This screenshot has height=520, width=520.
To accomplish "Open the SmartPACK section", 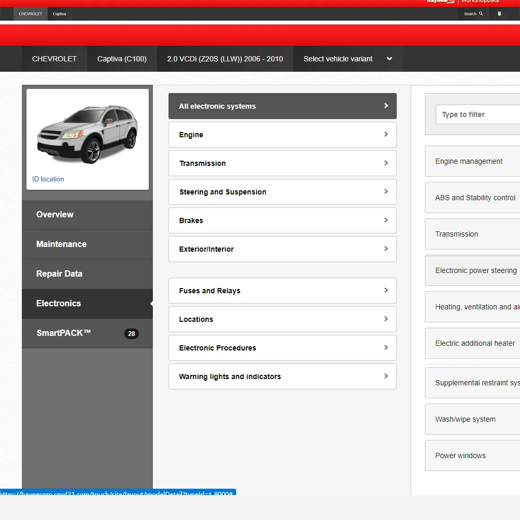I will (x=87, y=333).
